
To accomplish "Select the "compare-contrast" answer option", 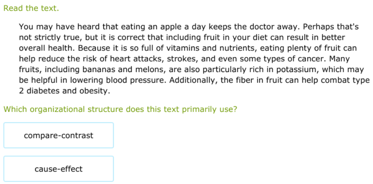I will click(58, 136).
